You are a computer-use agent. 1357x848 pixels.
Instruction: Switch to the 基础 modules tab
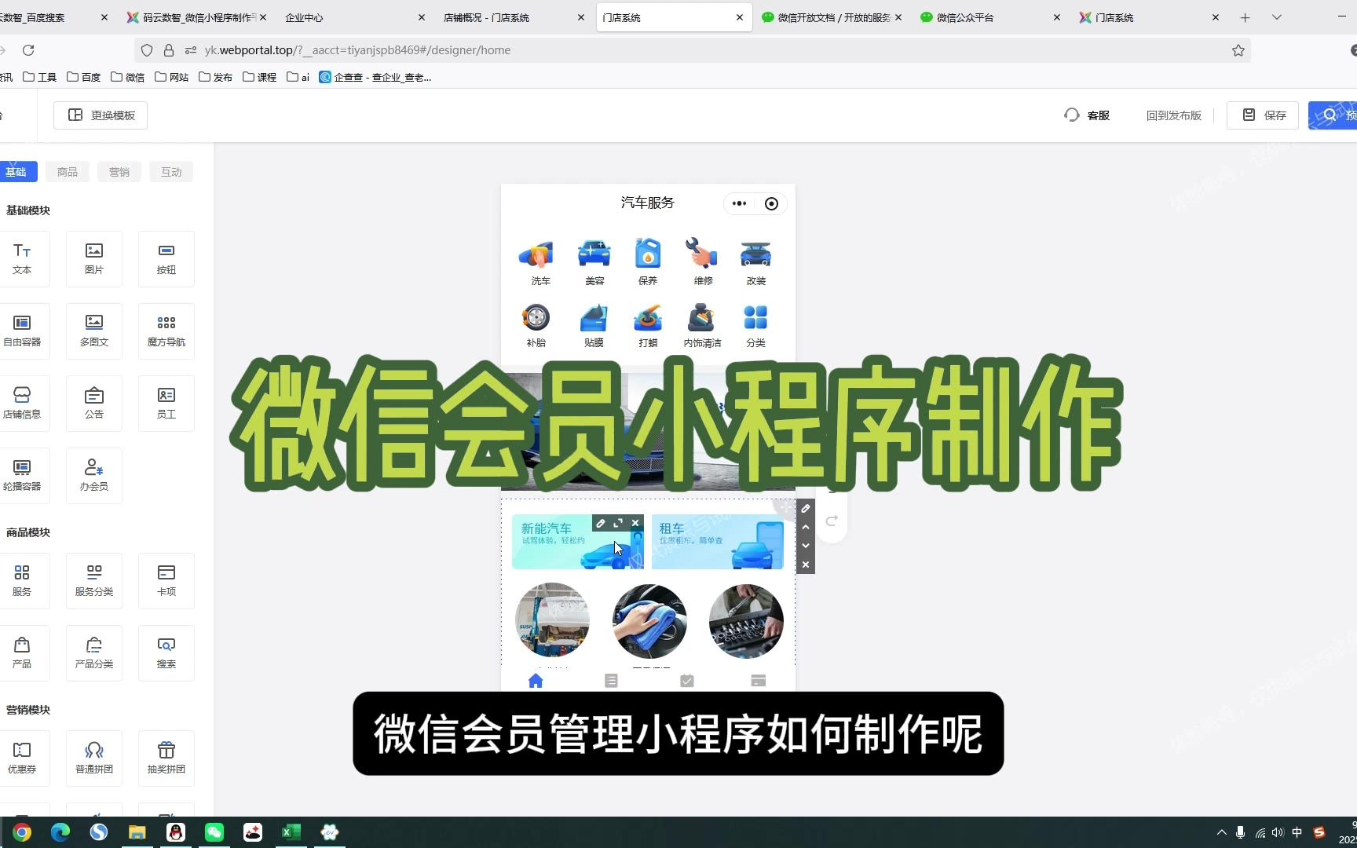coord(16,172)
